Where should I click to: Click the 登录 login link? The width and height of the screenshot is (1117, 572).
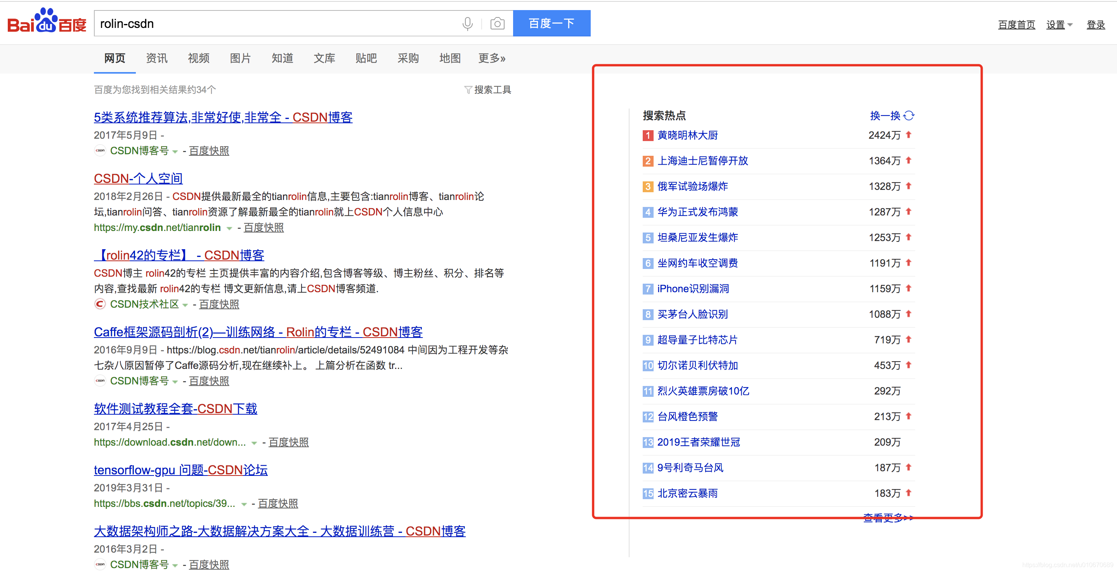click(1095, 25)
